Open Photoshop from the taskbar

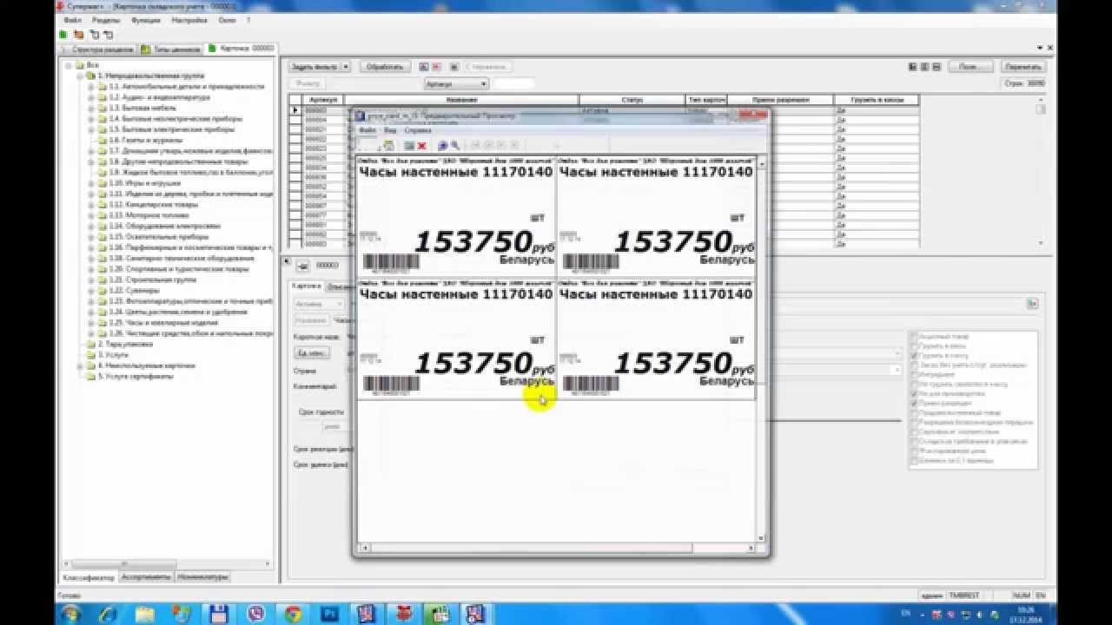(x=330, y=614)
